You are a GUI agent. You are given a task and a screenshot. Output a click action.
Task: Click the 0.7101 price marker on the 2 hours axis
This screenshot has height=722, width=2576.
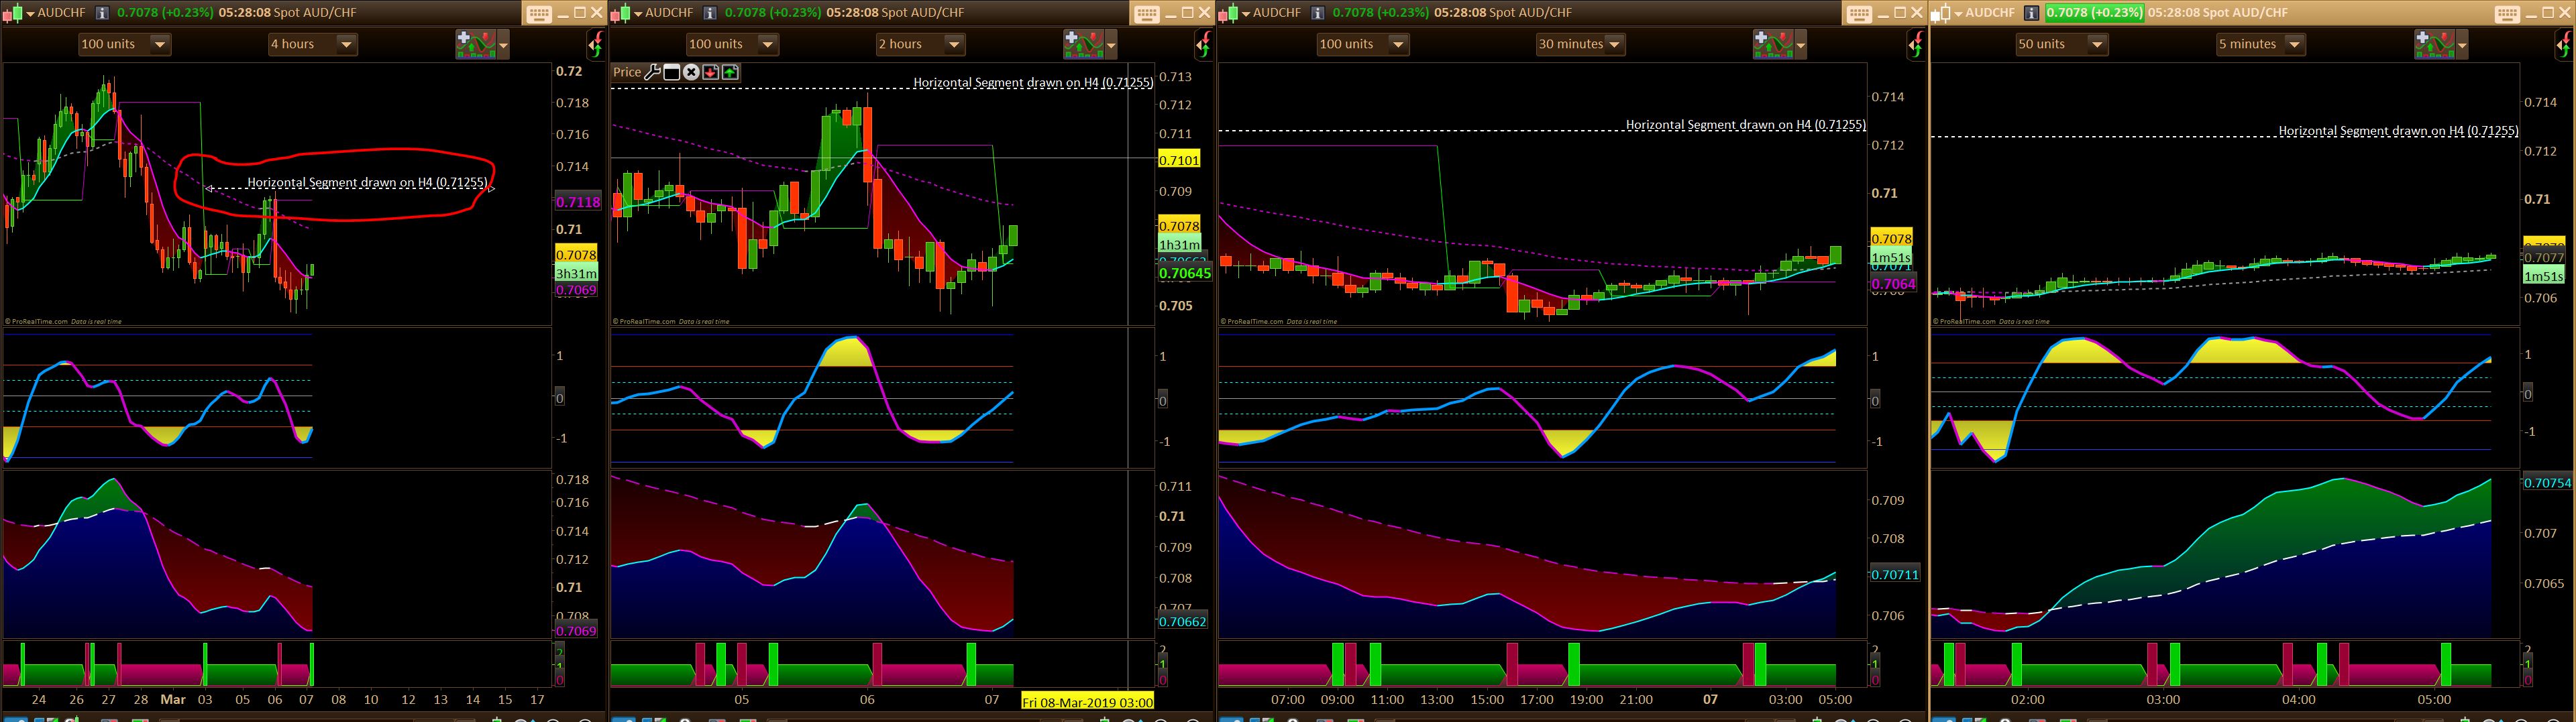tap(1178, 160)
